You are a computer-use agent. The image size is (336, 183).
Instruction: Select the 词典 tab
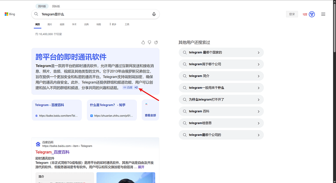86,24
